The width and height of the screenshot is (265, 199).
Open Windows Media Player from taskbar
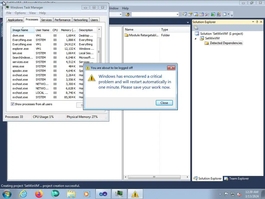click(x=87, y=194)
